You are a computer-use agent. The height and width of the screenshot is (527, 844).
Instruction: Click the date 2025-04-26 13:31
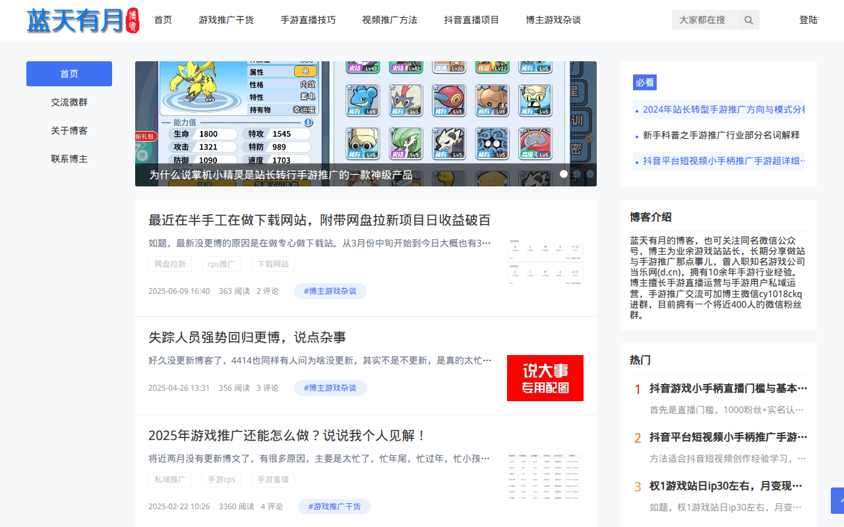coord(179,388)
